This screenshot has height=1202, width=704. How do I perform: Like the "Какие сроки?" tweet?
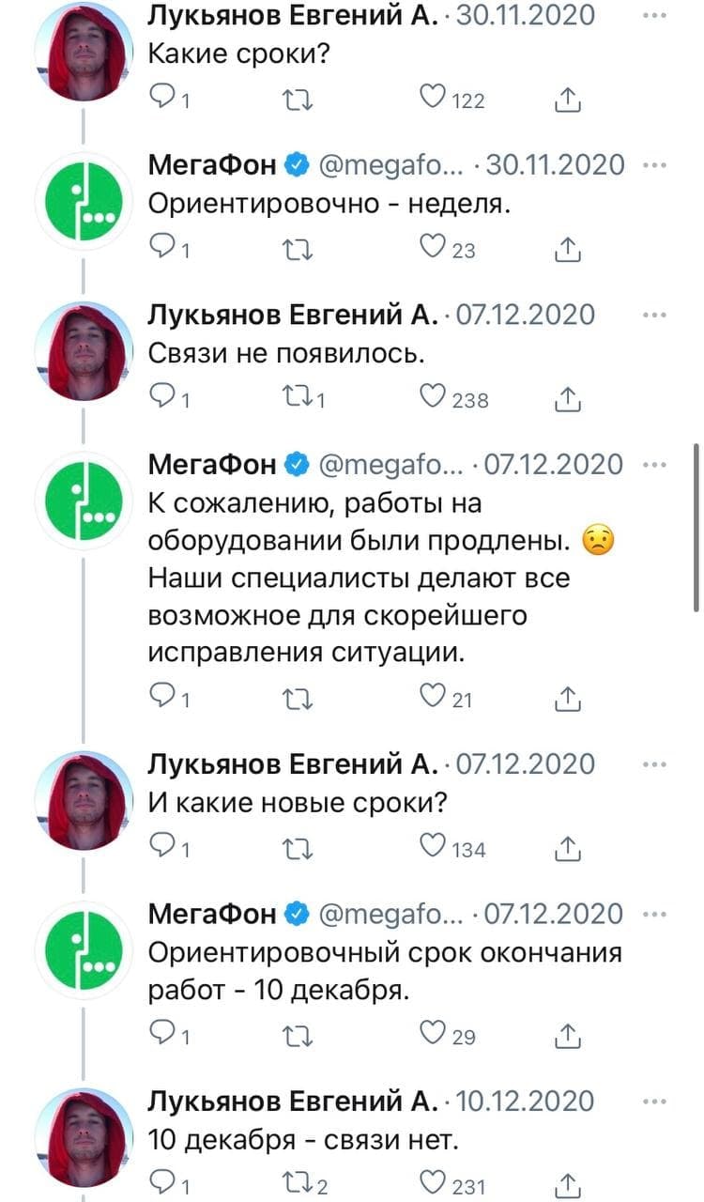[x=433, y=99]
